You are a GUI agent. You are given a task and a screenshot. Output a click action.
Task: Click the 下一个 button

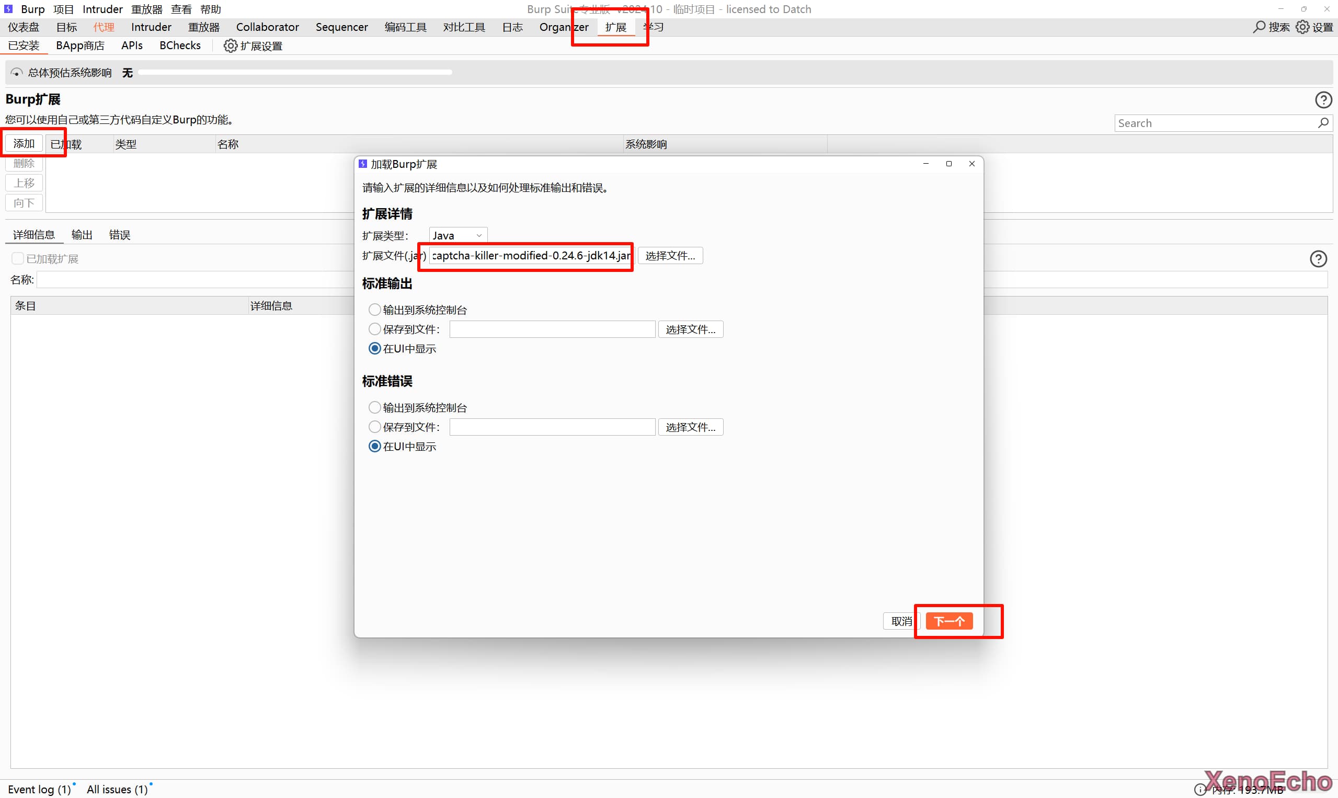[949, 622]
